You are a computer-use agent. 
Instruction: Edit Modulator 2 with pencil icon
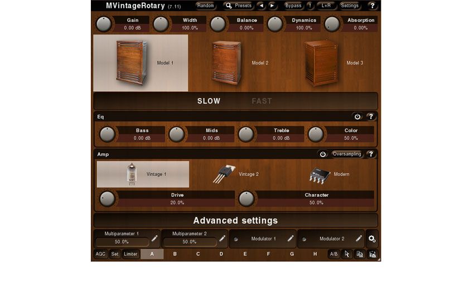coord(359,239)
